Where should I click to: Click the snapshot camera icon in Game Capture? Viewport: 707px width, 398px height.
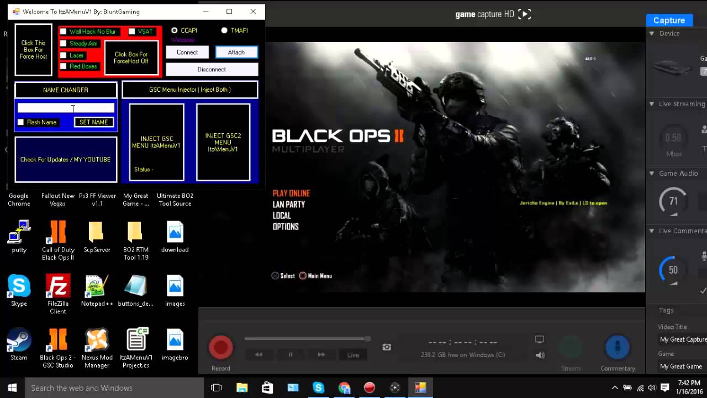click(x=387, y=347)
